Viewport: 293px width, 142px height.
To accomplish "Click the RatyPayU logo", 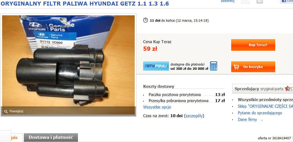I will tap(156, 66).
